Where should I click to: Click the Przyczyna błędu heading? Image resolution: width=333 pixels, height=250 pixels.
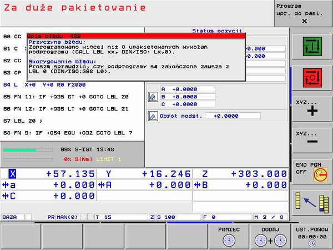pyautogui.click(x=57, y=42)
